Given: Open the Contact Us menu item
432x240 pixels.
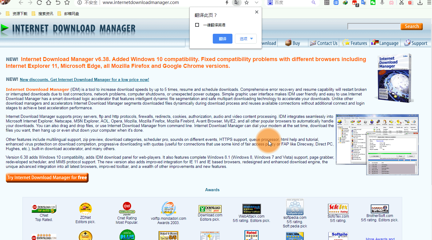Looking at the screenshot, I should coord(323,43).
